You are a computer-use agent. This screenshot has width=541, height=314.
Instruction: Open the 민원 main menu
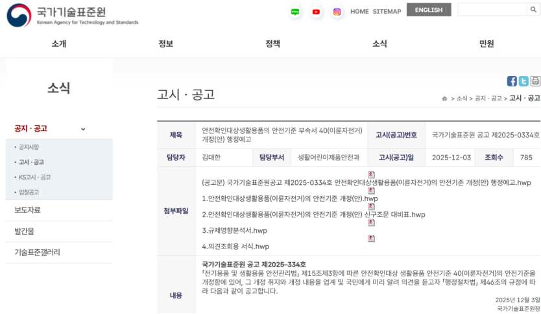[x=487, y=44]
